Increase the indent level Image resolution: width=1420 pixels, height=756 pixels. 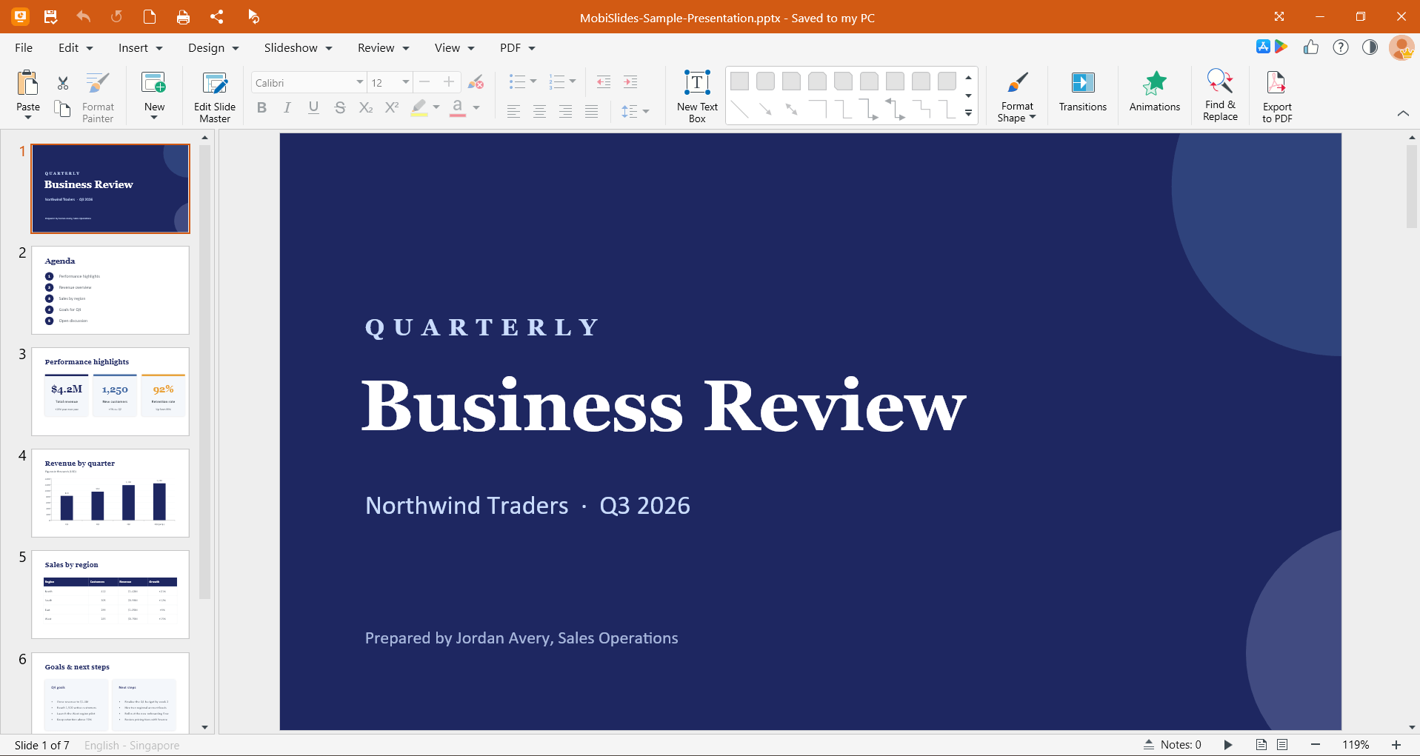tap(630, 82)
